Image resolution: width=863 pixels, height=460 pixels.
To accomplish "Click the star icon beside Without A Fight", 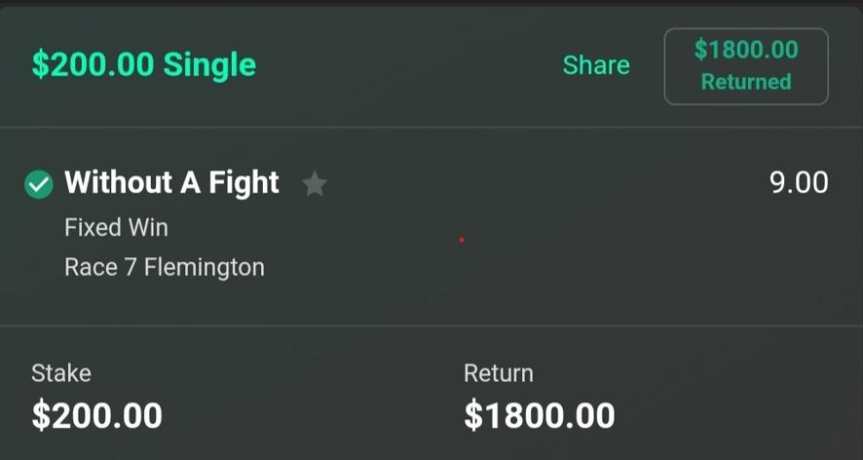I will point(314,183).
